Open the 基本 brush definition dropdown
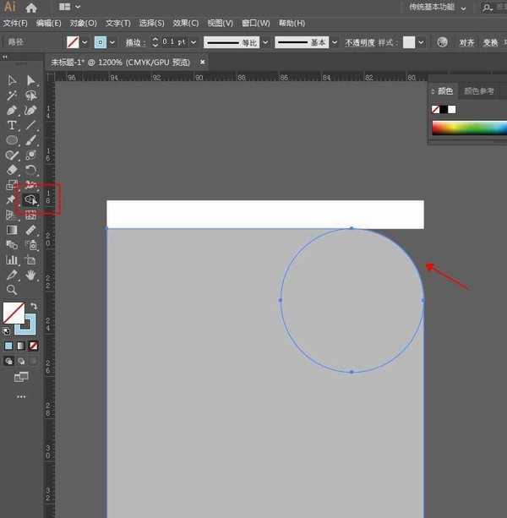 tap(335, 41)
